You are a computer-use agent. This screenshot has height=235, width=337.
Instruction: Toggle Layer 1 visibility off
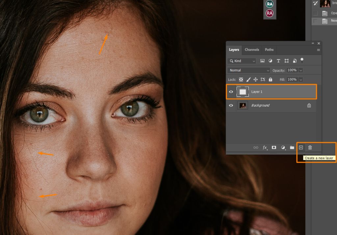(x=231, y=92)
